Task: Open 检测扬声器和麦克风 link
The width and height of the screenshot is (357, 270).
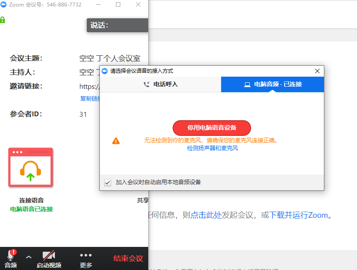Action: (x=212, y=148)
